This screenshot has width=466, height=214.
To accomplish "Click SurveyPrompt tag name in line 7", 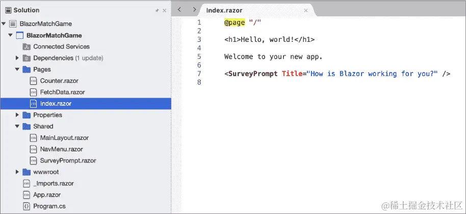I will pos(253,74).
